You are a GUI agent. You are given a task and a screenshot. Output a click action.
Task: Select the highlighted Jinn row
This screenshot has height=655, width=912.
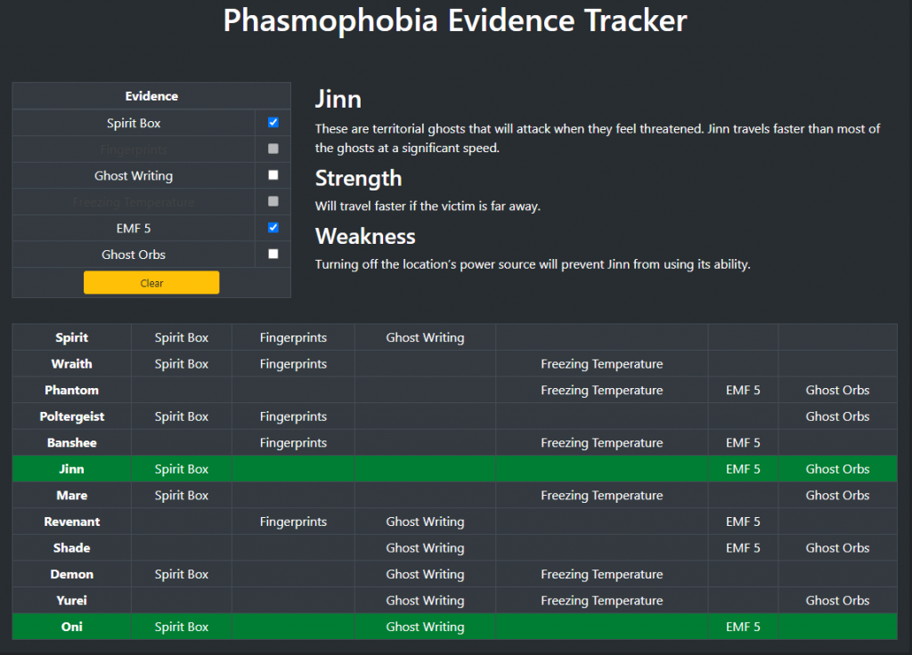click(71, 469)
